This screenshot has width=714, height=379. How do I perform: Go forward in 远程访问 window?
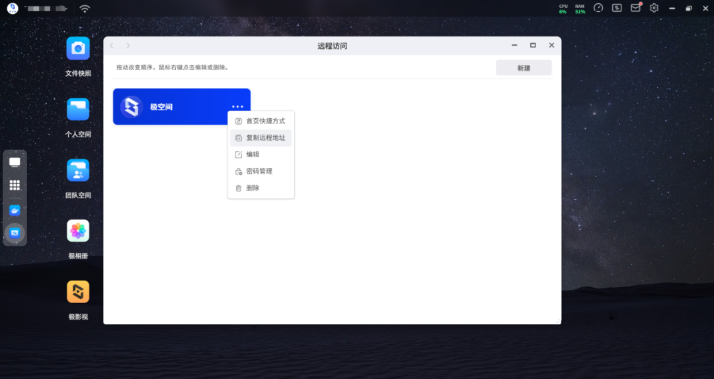128,46
